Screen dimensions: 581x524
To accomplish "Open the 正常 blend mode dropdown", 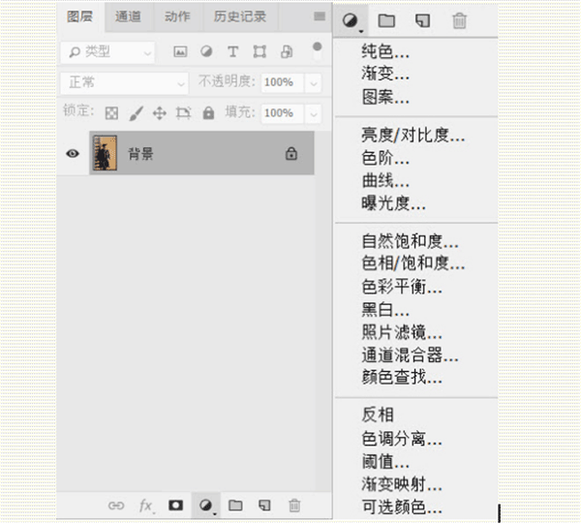I will coord(124,83).
